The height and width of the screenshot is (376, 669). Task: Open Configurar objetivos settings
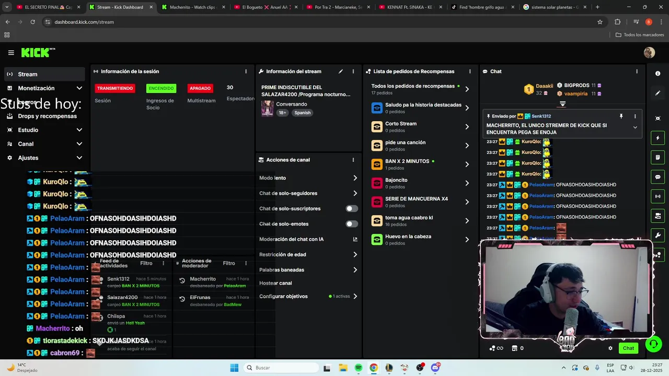click(x=308, y=296)
